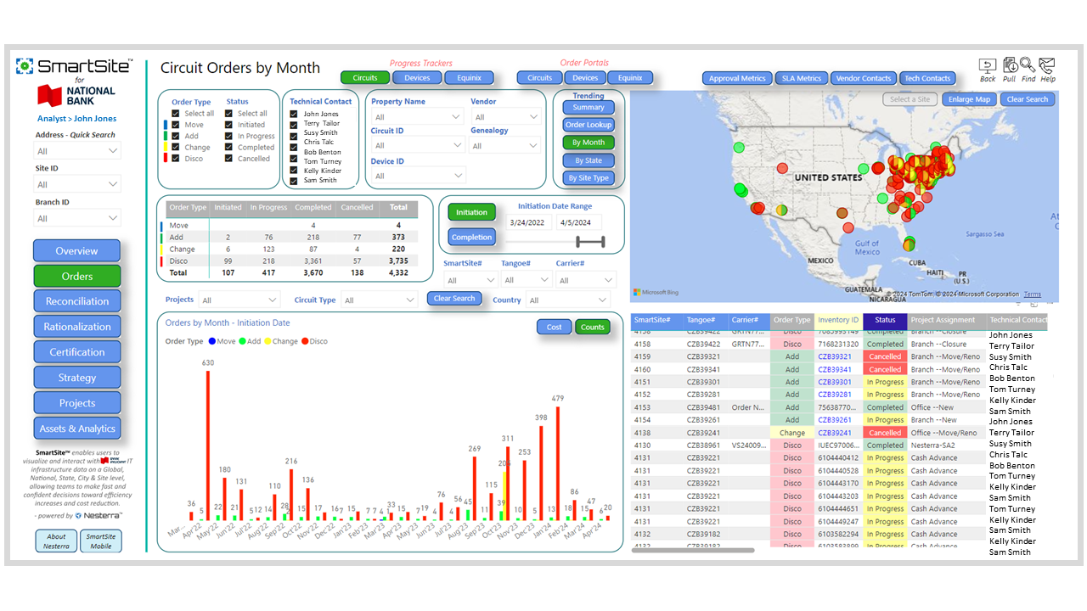Screen dimensions: 1087x611
Task: Open the Overview section
Action: (x=76, y=251)
